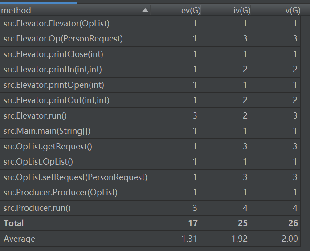
Task: Select row src.Elevator.Elevator(OpList)
Action: (150, 23)
